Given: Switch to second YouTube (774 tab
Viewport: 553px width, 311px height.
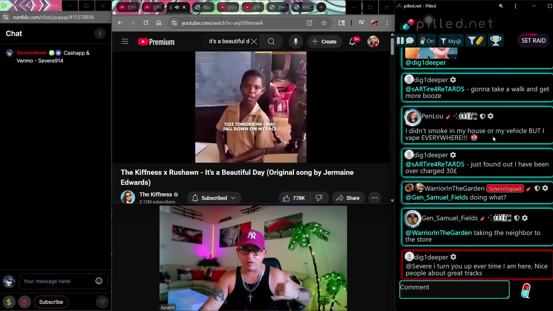Looking at the screenshot, I should click(x=153, y=7).
